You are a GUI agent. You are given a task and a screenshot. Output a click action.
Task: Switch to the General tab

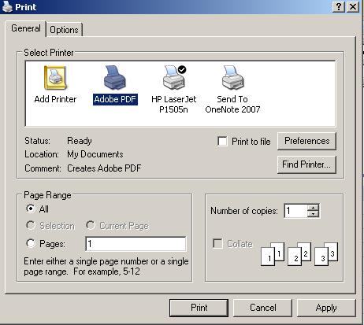(26, 28)
